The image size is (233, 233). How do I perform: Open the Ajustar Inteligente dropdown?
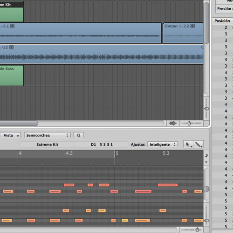click(163, 144)
